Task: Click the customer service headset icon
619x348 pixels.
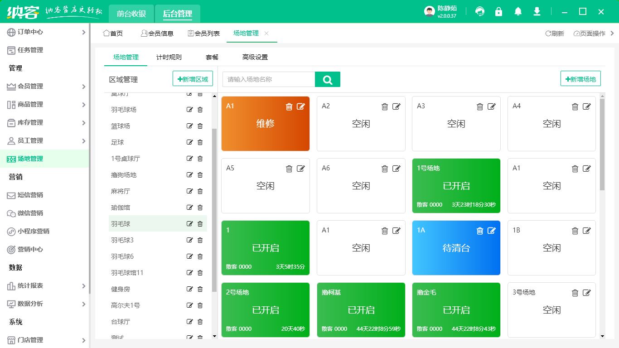Action: coord(480,12)
